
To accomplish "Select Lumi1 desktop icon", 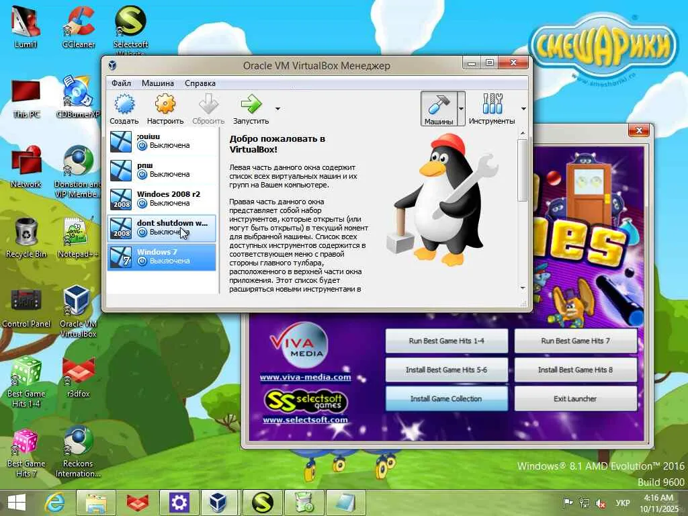I will tap(26, 27).
